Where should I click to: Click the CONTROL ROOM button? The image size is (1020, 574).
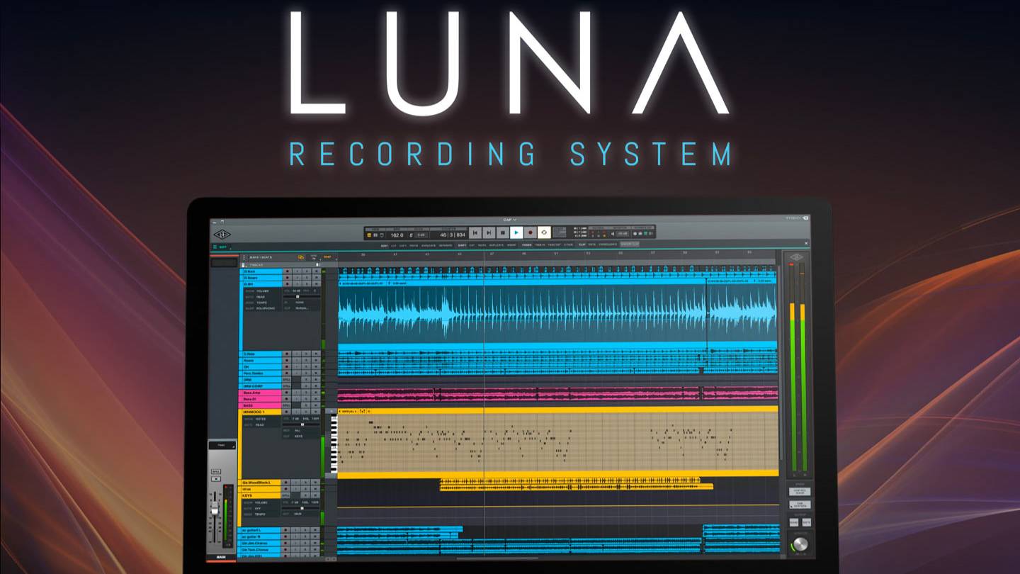pos(800,492)
